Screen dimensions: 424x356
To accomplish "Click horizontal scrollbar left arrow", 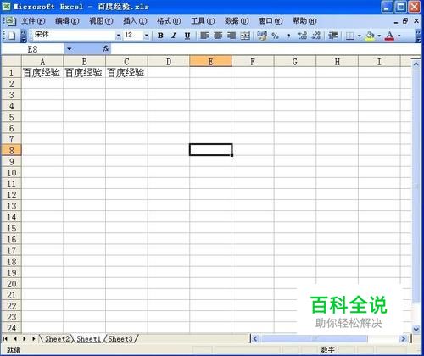I will point(255,338).
